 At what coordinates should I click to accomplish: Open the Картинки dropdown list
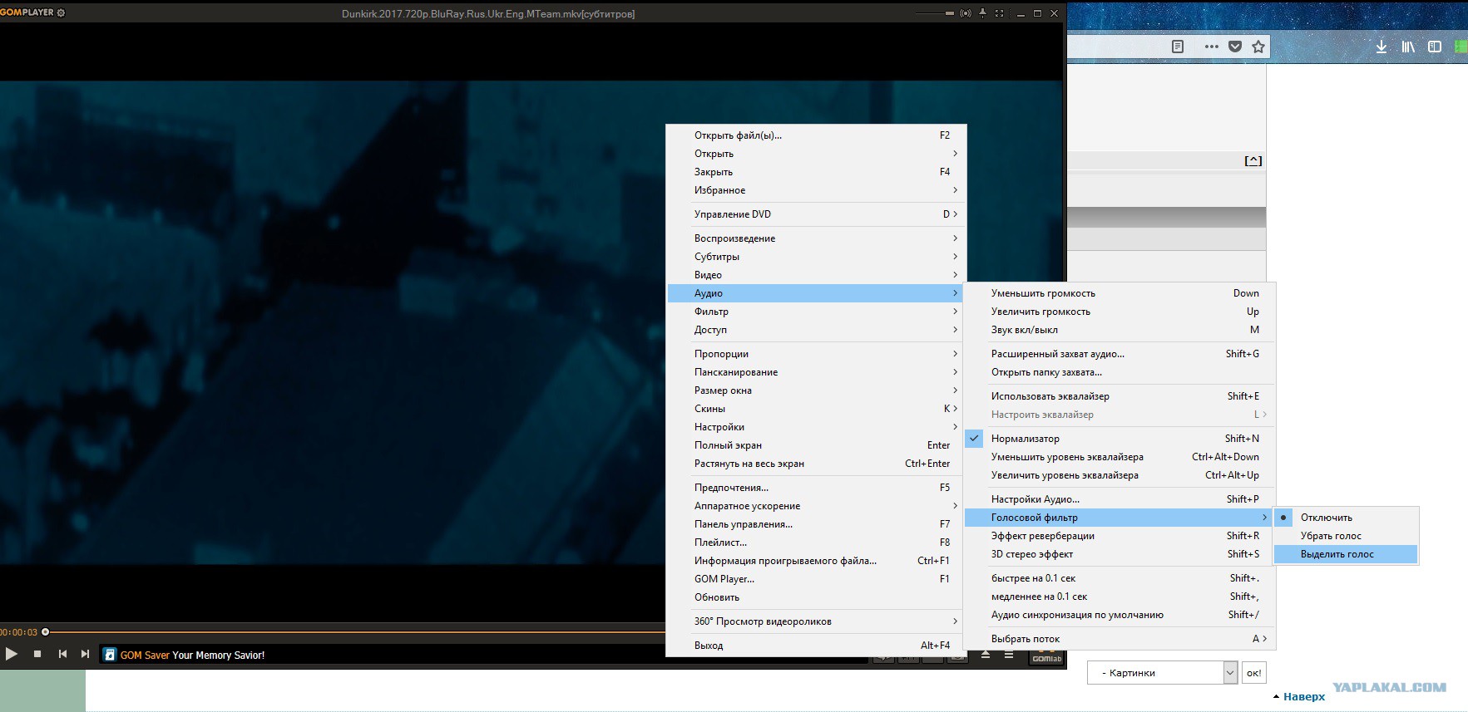click(x=1230, y=673)
